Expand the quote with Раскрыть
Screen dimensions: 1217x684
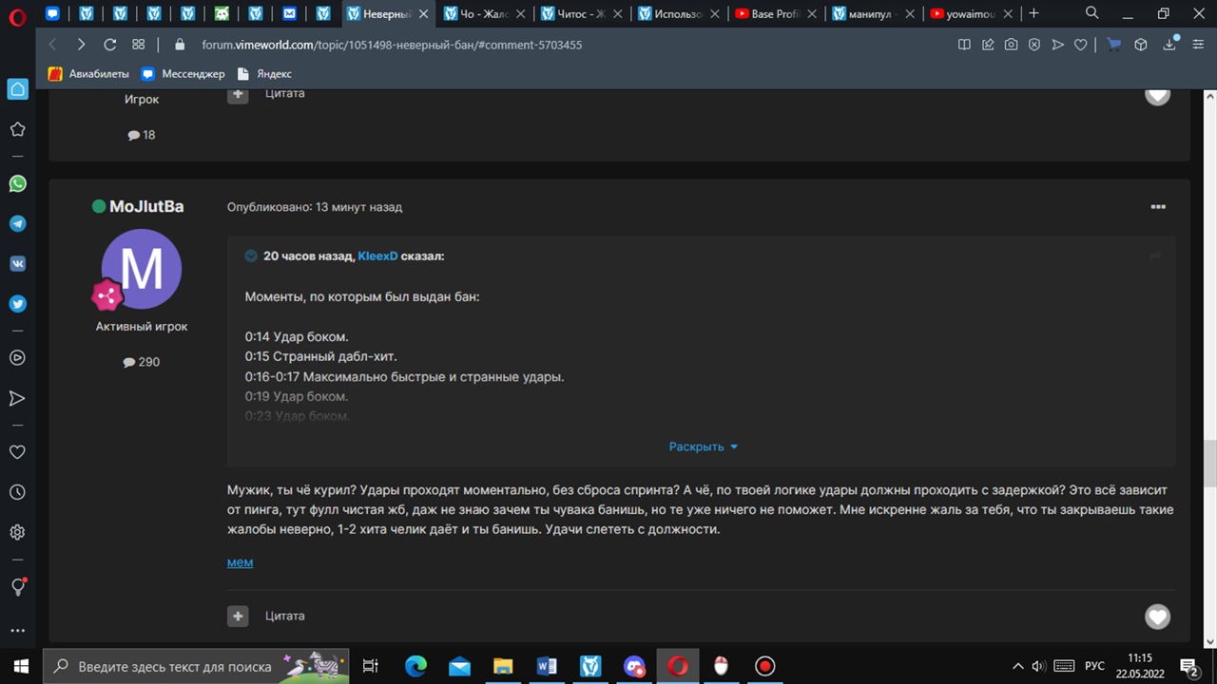click(703, 446)
